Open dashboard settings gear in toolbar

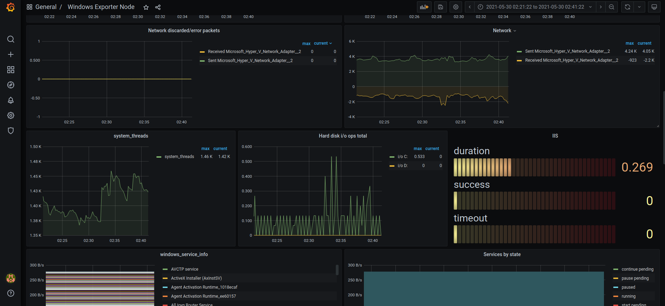click(456, 7)
